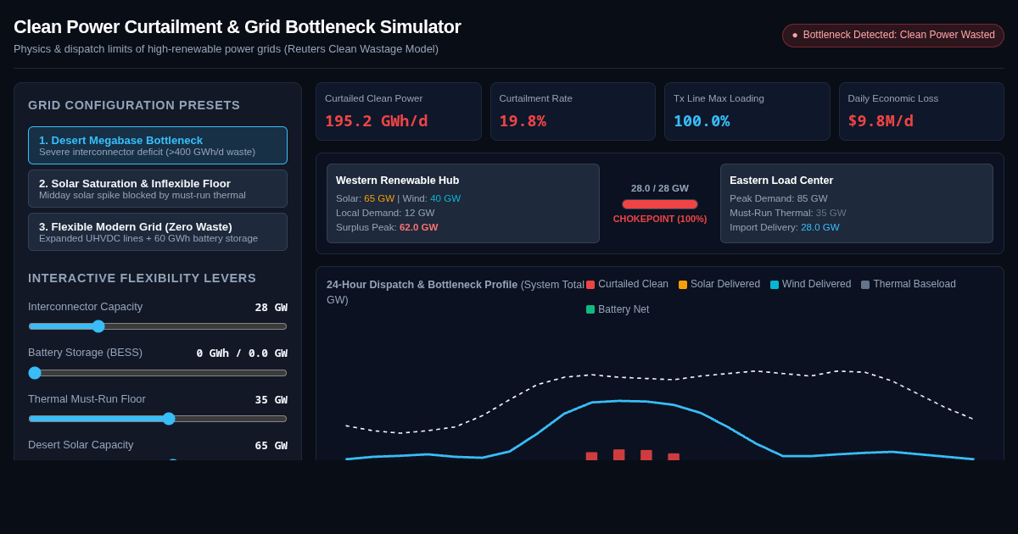
Task: Click the simulator main title heading
Action: click(x=238, y=27)
